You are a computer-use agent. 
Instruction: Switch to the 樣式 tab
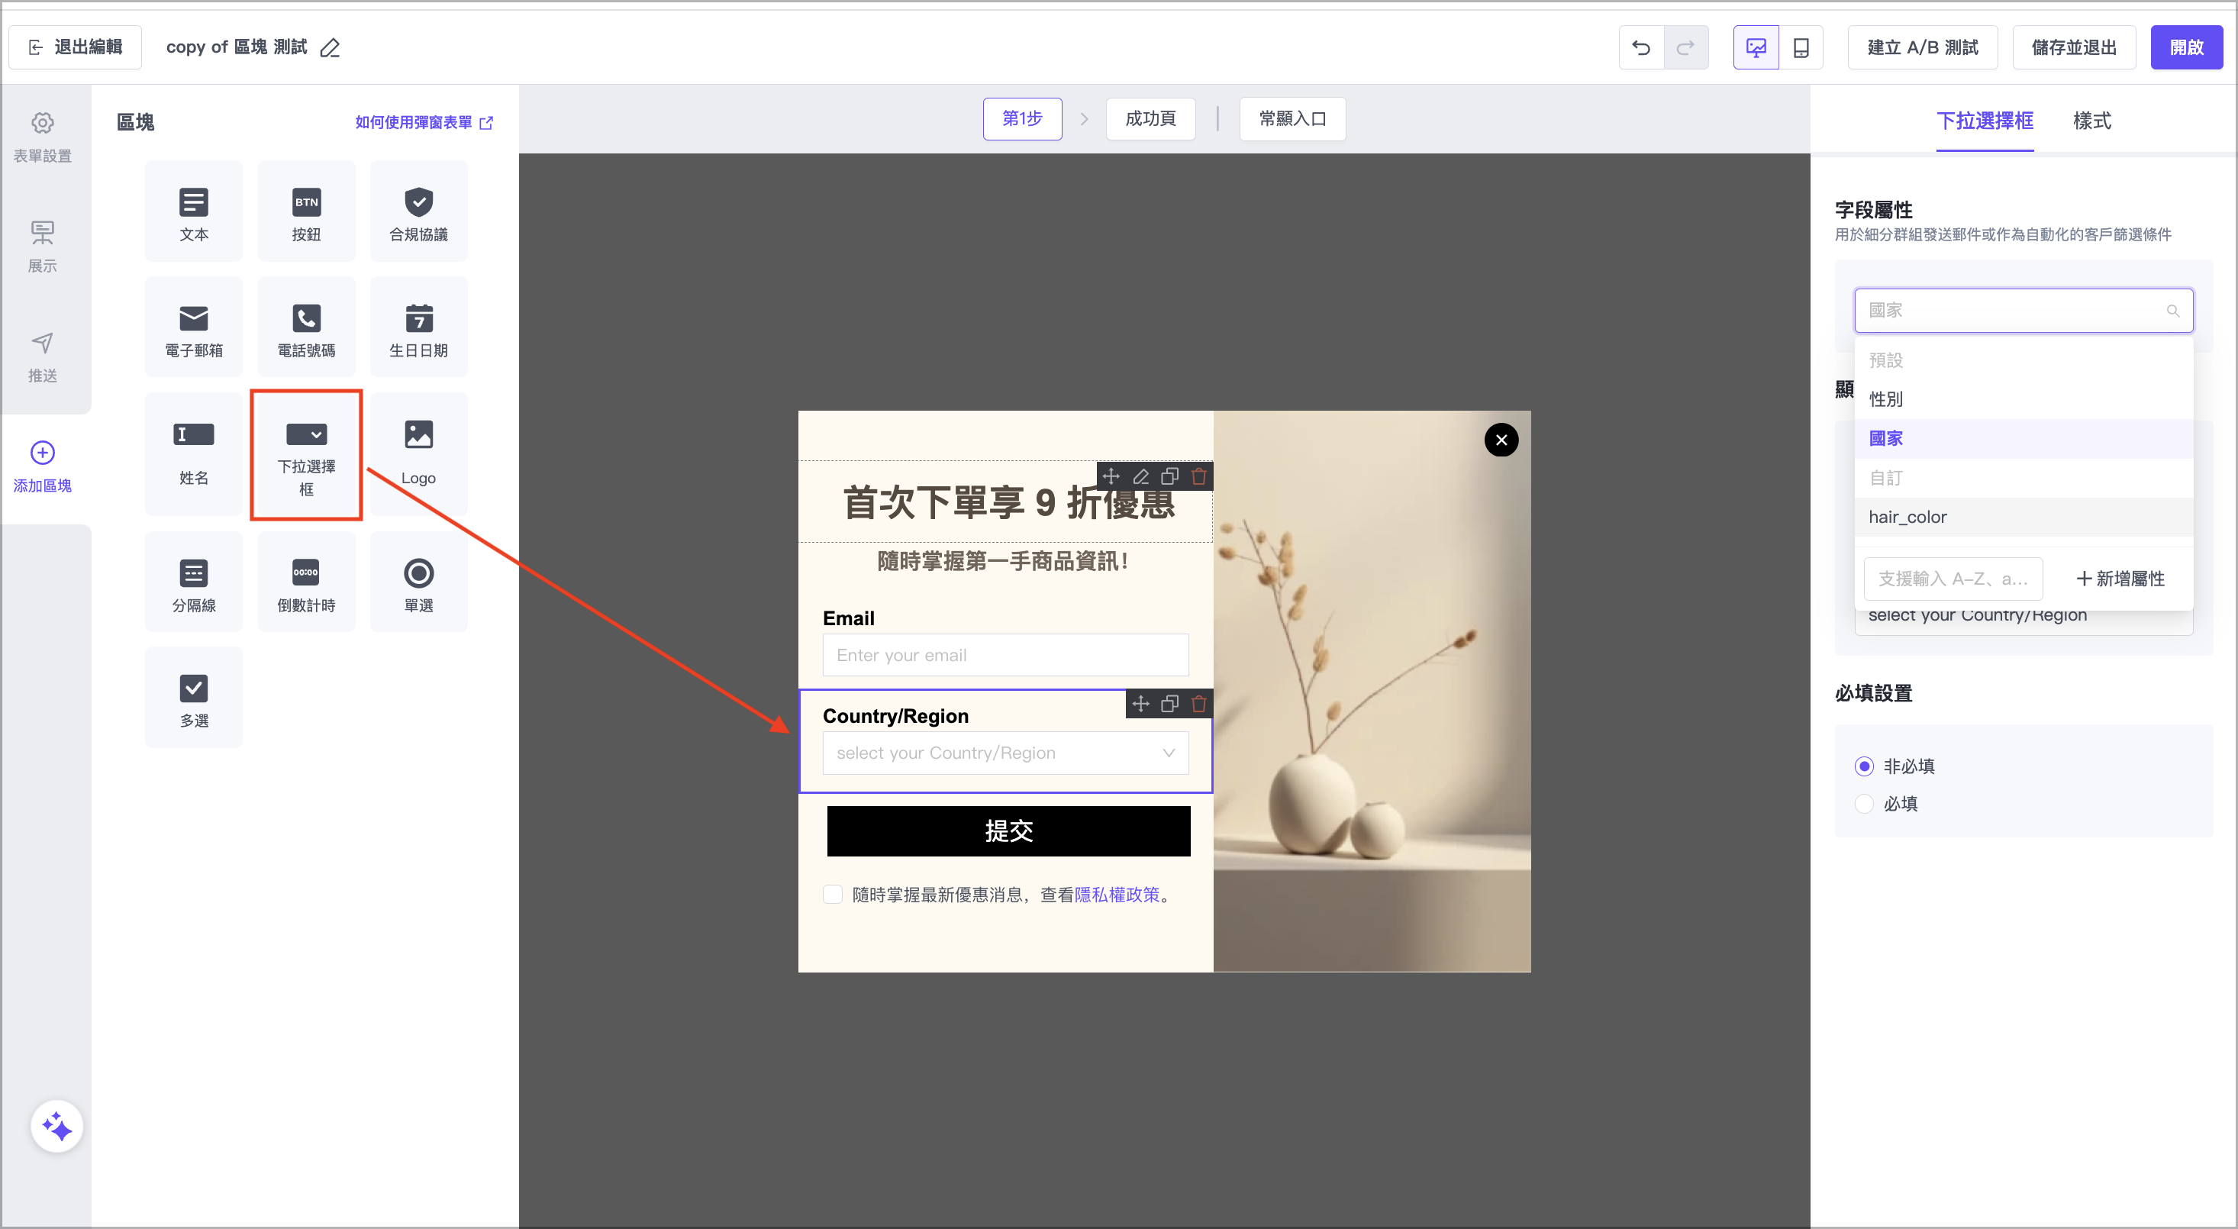click(x=2091, y=121)
